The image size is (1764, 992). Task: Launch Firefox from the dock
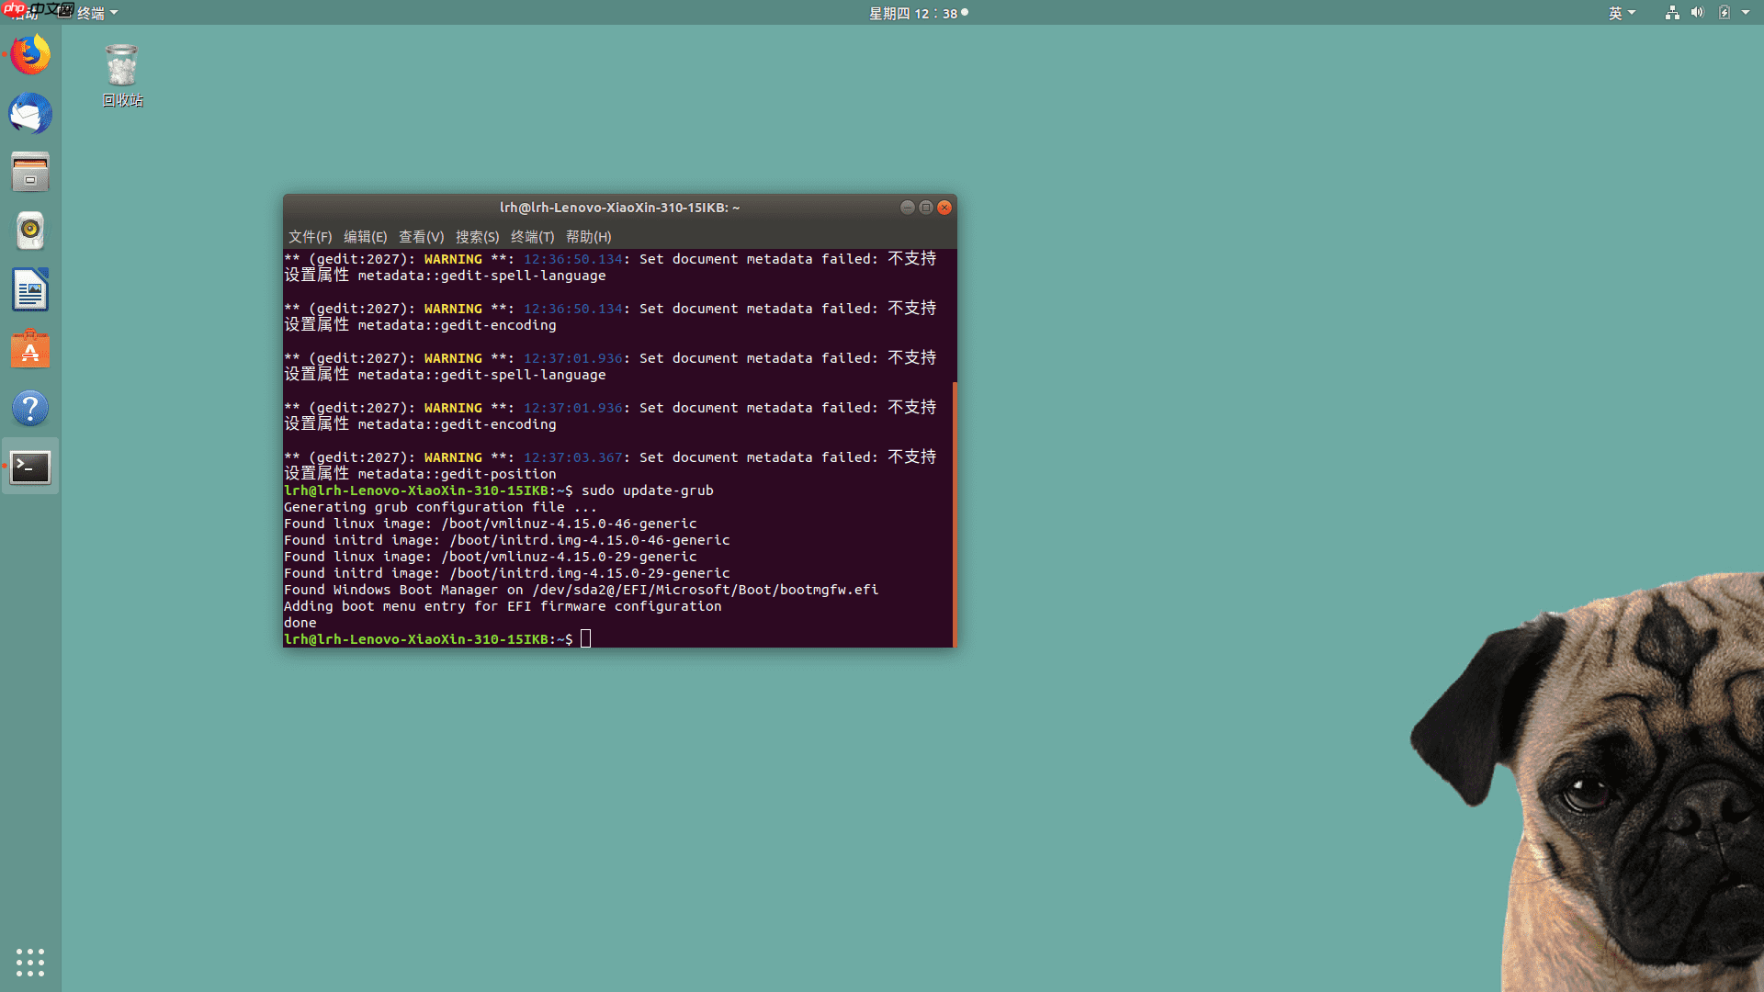click(x=30, y=55)
